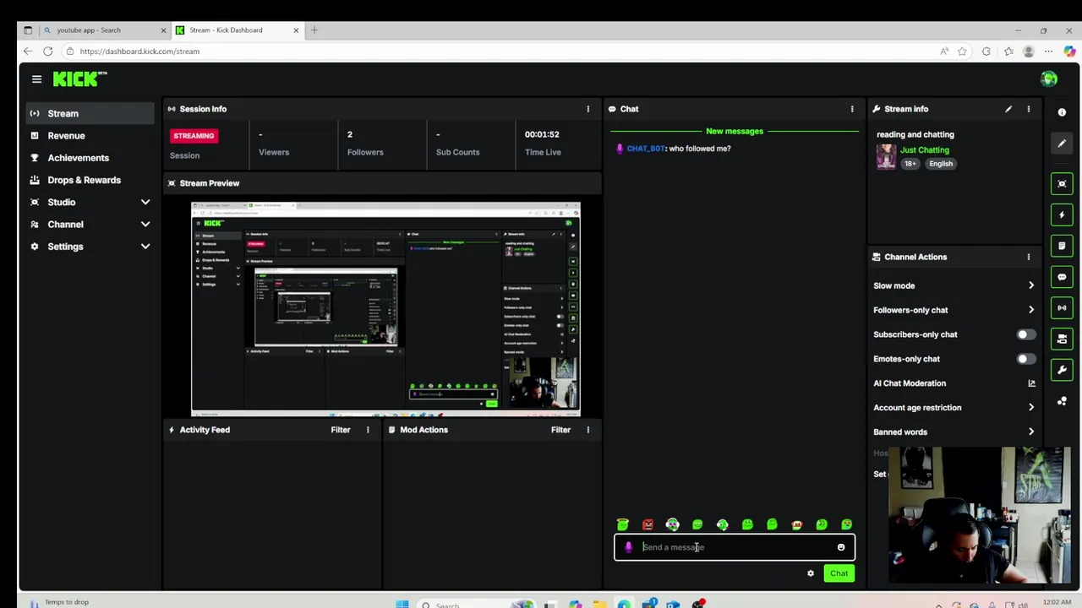The image size is (1082, 608).
Task: Open Channel Actions panel options menu
Action: pos(1029,257)
